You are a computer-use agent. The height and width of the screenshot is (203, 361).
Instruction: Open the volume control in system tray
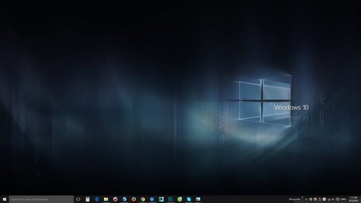pos(333,199)
